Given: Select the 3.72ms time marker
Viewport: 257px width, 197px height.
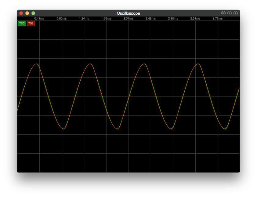Looking at the screenshot, I should 217,19.
